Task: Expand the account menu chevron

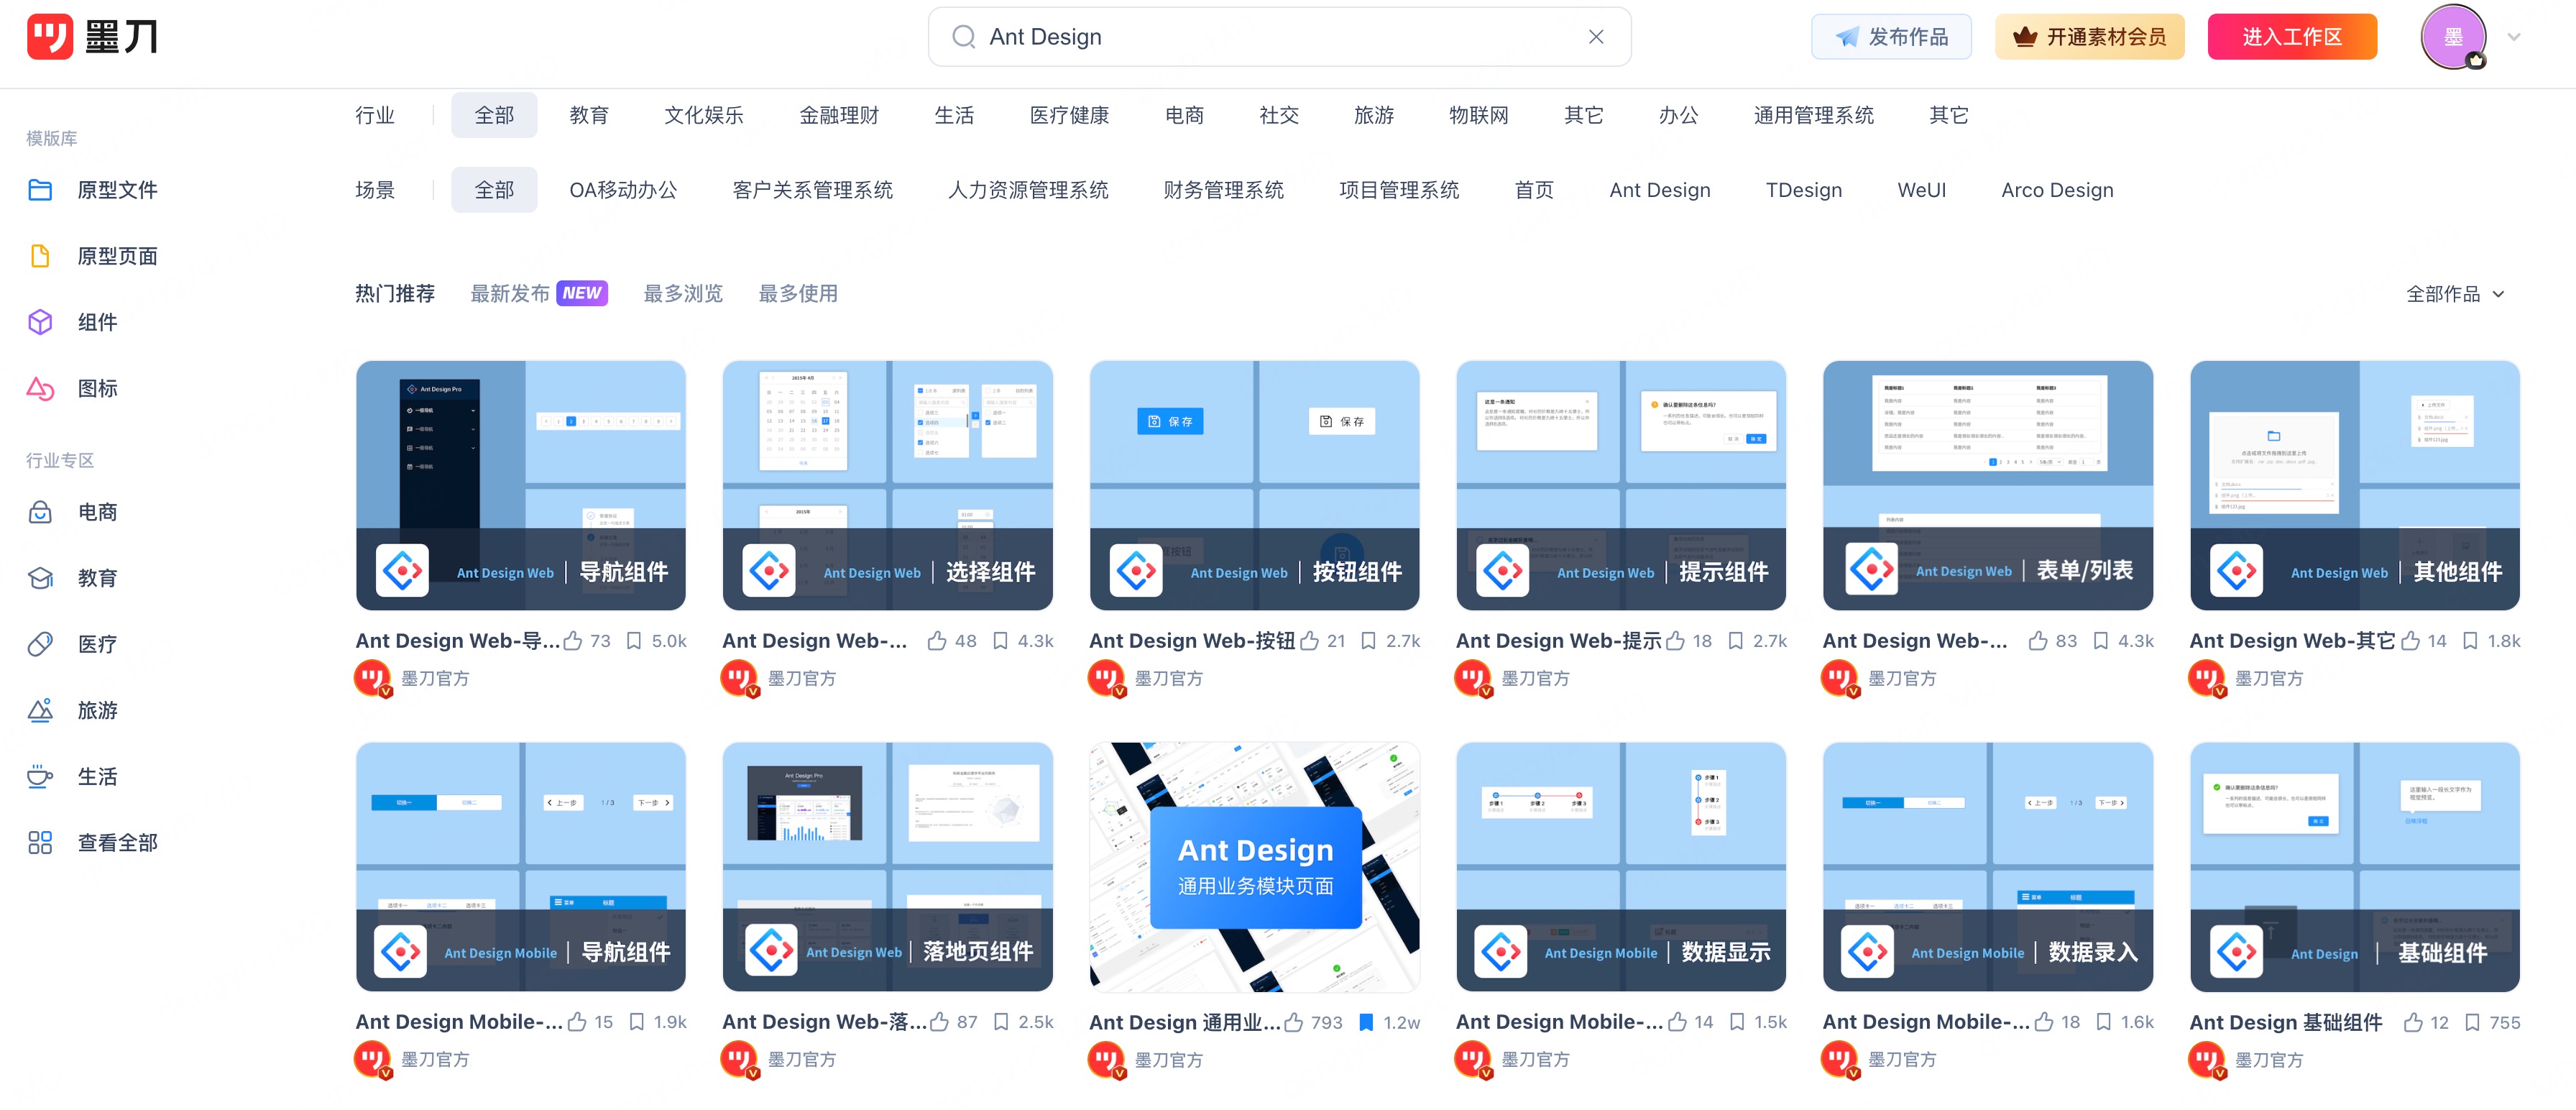Action: [2513, 37]
